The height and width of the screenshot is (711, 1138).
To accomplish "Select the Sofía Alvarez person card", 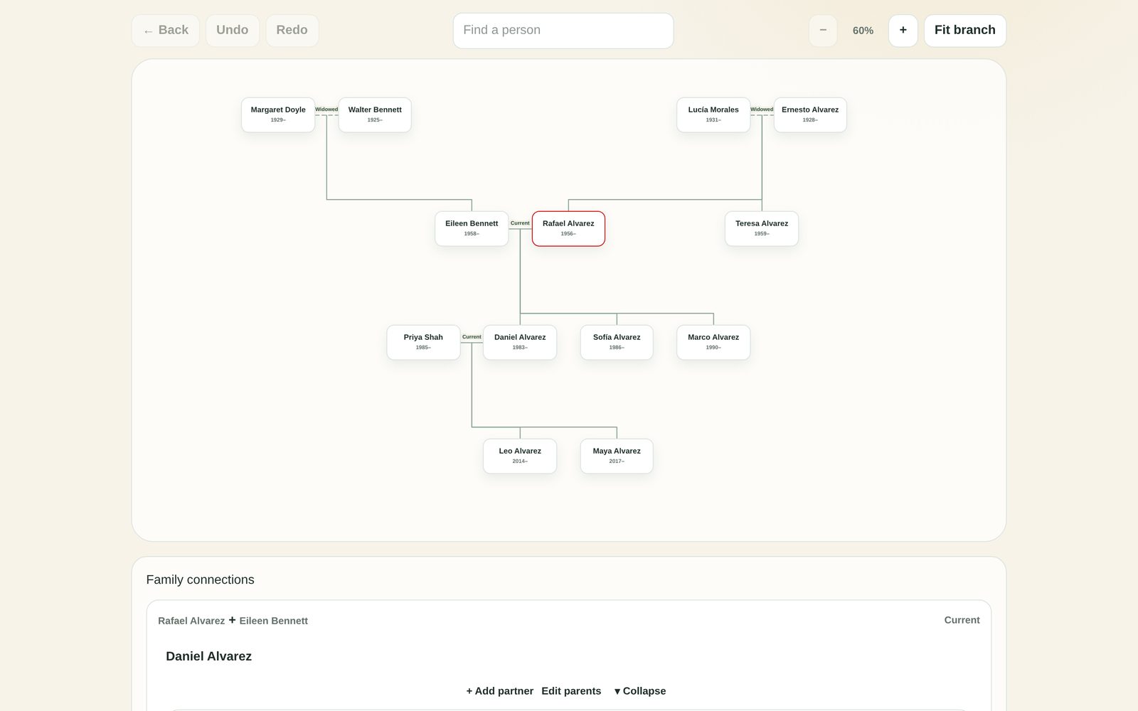I will click(x=617, y=342).
